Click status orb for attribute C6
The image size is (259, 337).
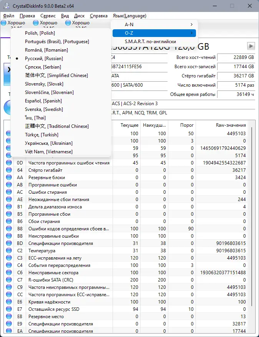(x=9, y=272)
